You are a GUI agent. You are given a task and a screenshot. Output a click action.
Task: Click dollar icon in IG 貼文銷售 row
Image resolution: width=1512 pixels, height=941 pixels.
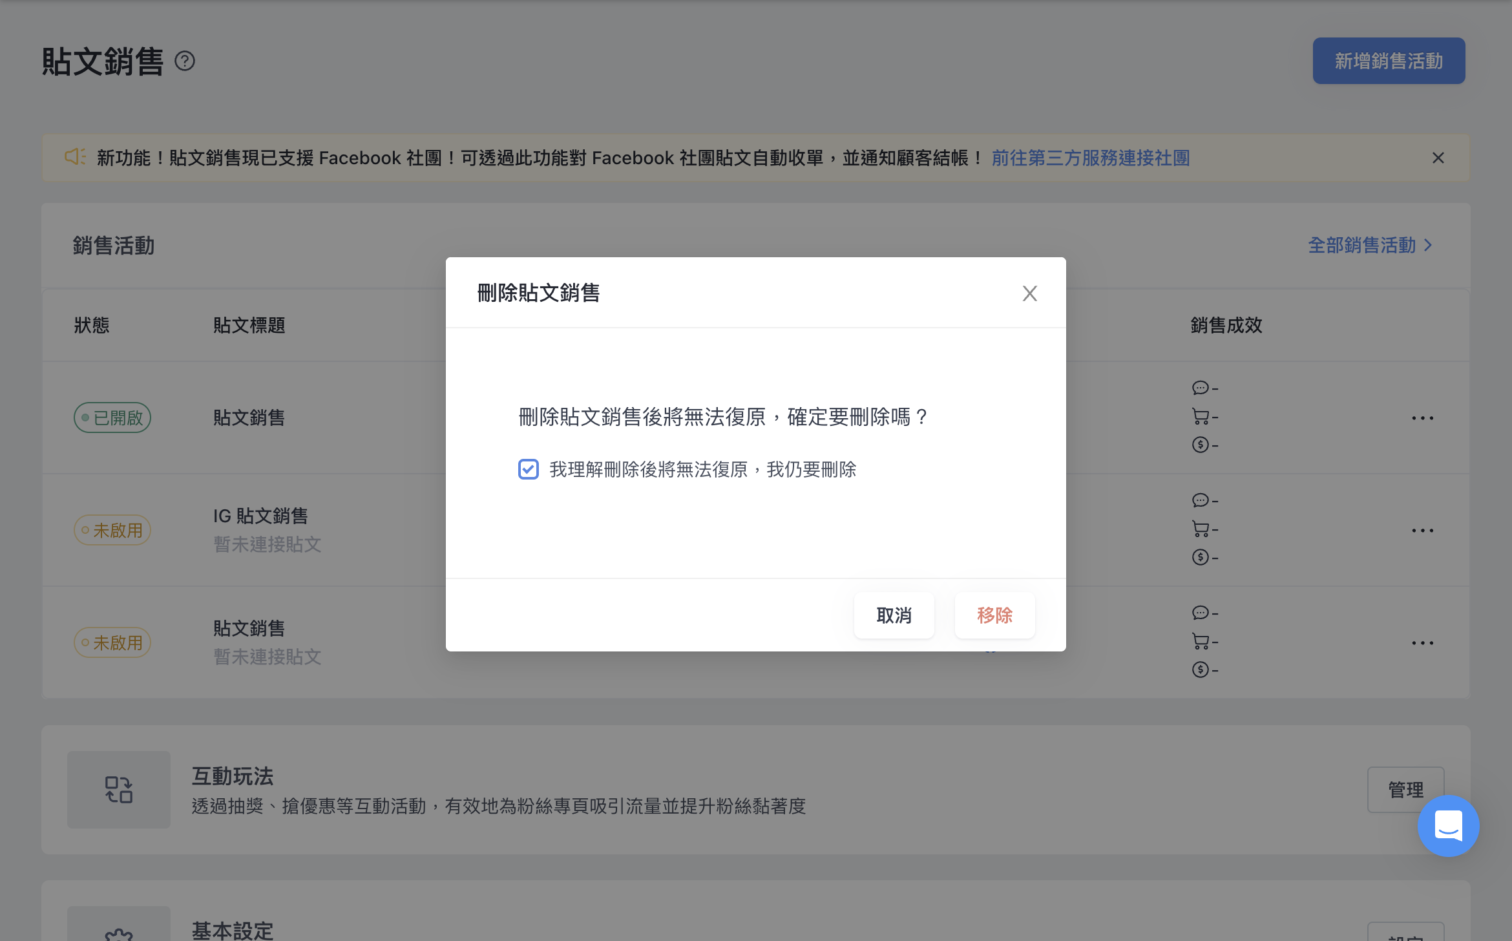pos(1201,557)
